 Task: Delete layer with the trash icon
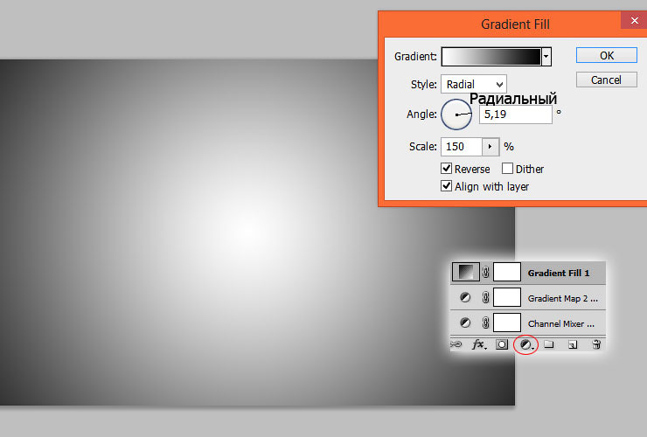[596, 344]
